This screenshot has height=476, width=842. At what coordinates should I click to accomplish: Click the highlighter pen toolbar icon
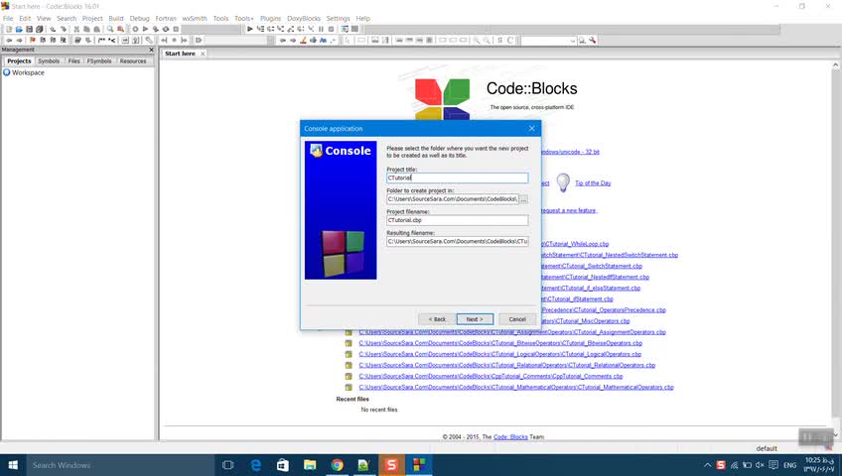click(303, 41)
